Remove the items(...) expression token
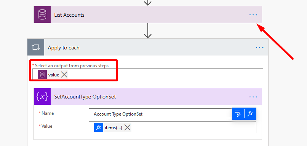 tap(128, 127)
